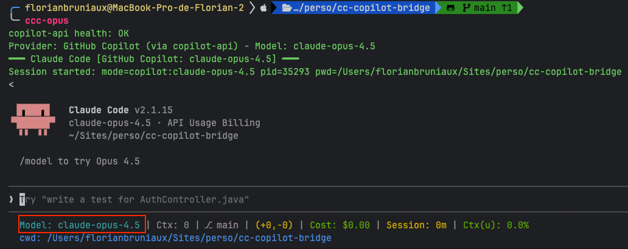
Task: Click the Ctx: 0 status indicator
Action: click(x=173, y=225)
